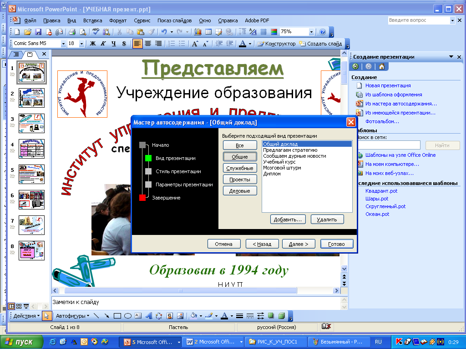466x349 pixels.
Task: Click Готово button in wizard
Action: click(x=337, y=244)
